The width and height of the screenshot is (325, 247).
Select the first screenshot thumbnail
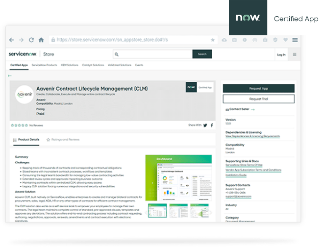pyautogui.click(x=157, y=211)
